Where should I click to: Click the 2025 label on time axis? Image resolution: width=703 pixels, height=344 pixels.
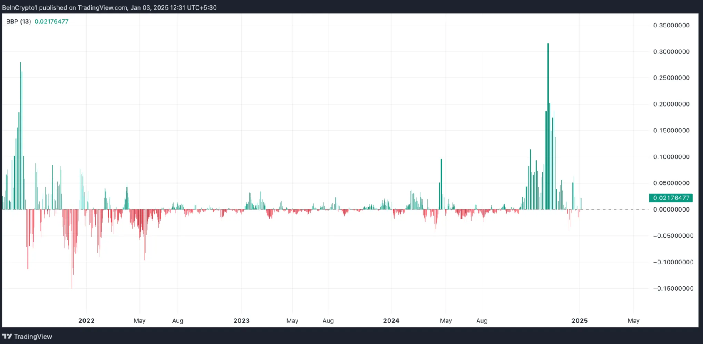pos(580,321)
